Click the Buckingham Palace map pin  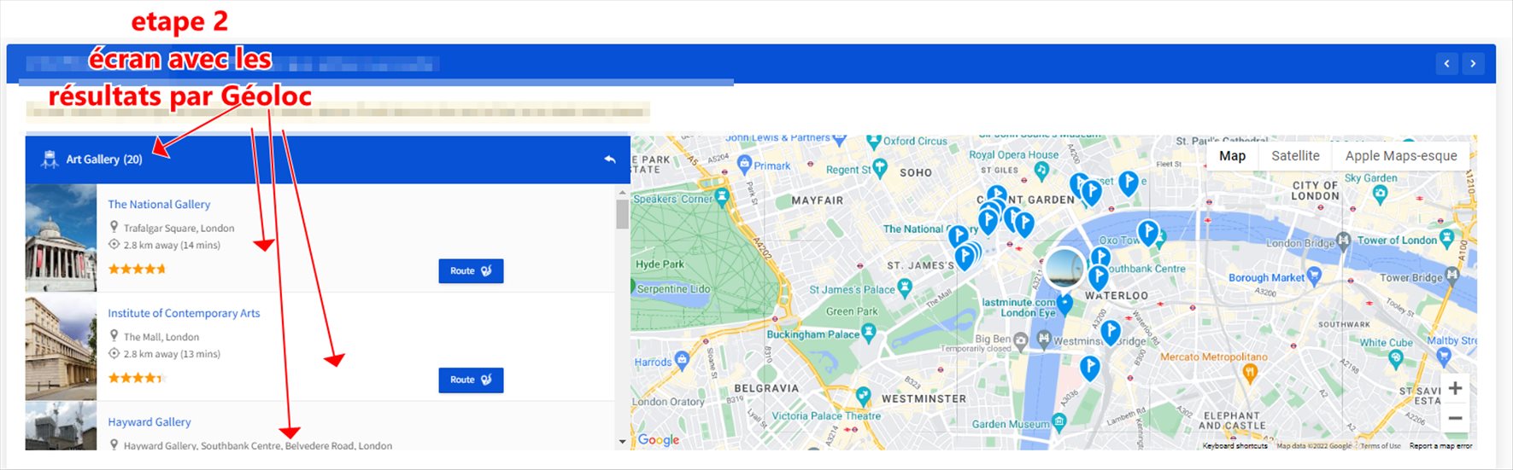pyautogui.click(x=869, y=334)
